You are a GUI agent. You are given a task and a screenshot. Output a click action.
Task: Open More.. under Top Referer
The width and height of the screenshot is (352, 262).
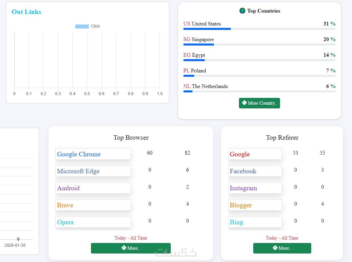pos(282,248)
